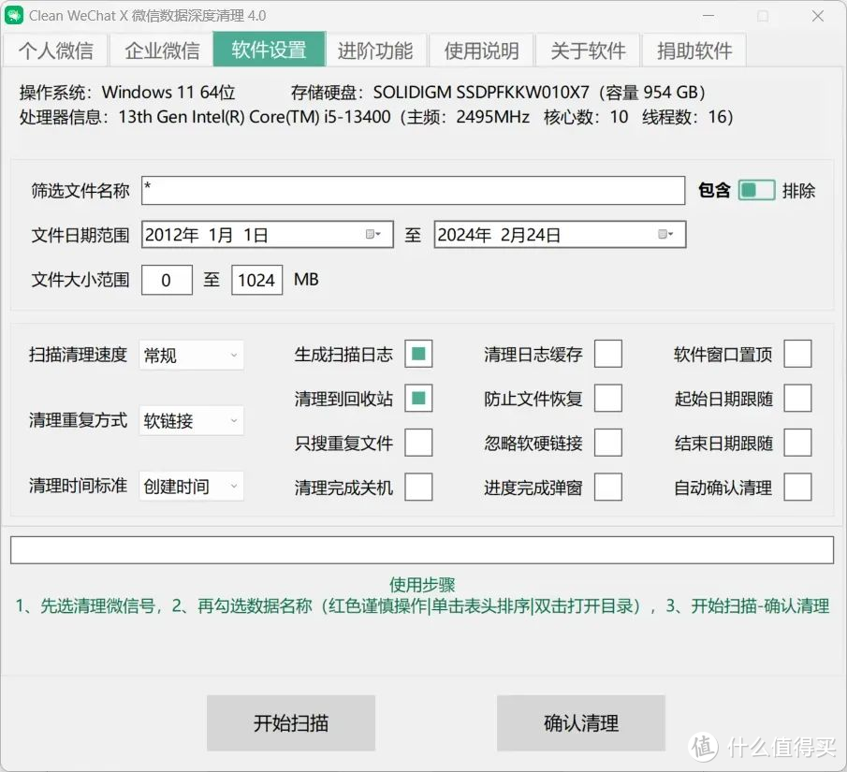Screen dimensions: 847x772
Task: Switch to 企业微信 tab
Action: point(162,51)
